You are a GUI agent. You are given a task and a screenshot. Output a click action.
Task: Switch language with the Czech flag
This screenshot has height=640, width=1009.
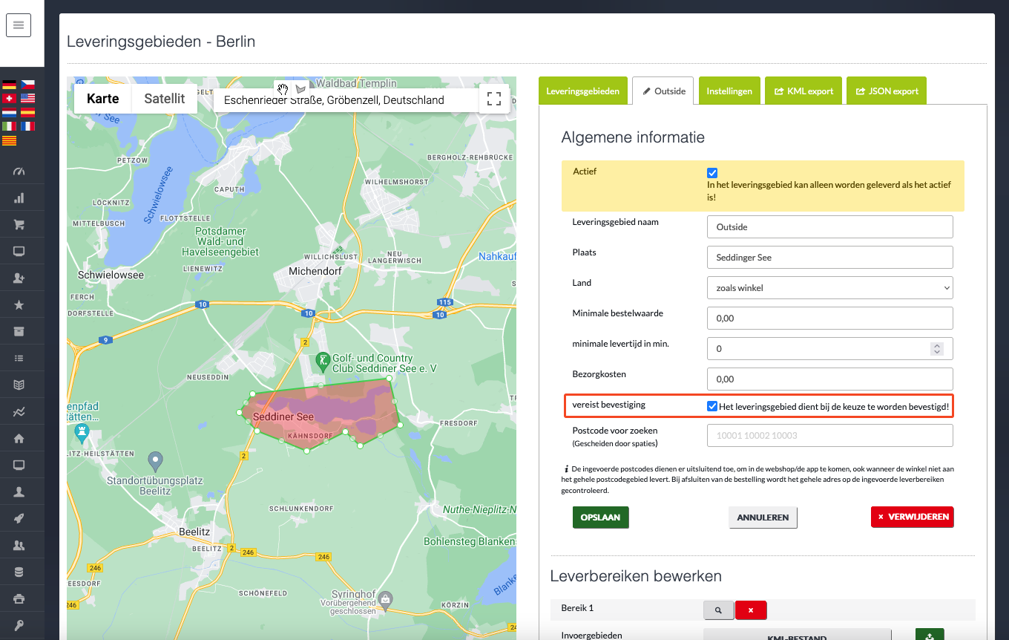point(27,85)
